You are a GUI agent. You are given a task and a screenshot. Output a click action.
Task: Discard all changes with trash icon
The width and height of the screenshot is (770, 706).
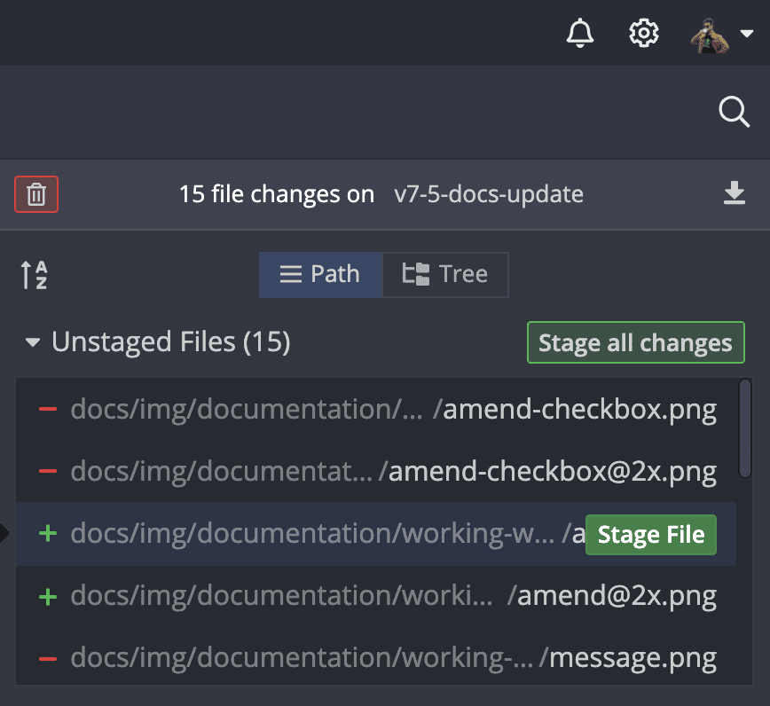click(x=36, y=194)
